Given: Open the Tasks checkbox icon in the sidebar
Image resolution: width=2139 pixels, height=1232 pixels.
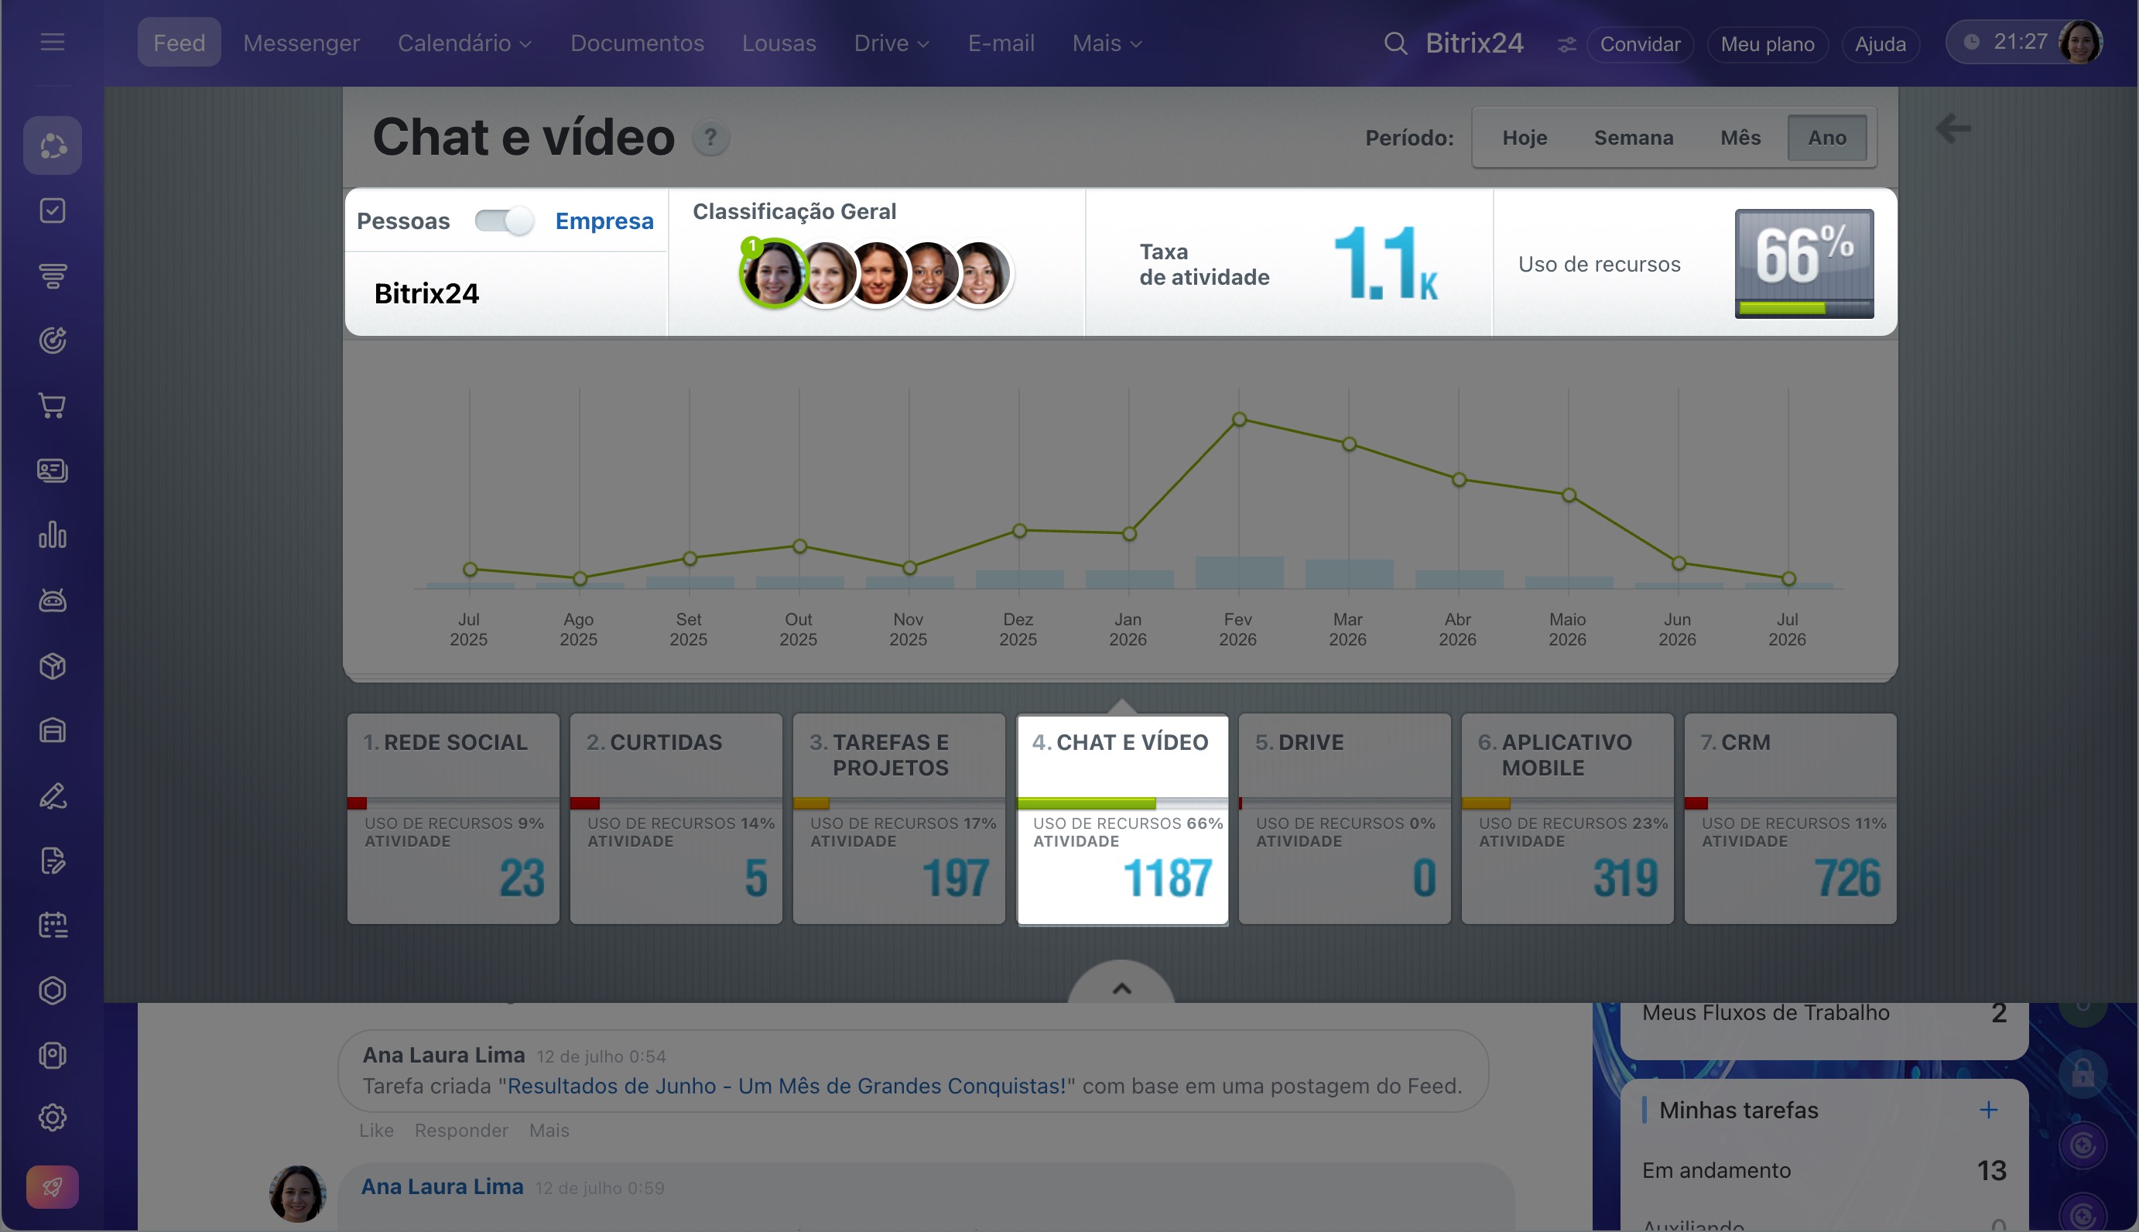Looking at the screenshot, I should pyautogui.click(x=53, y=210).
